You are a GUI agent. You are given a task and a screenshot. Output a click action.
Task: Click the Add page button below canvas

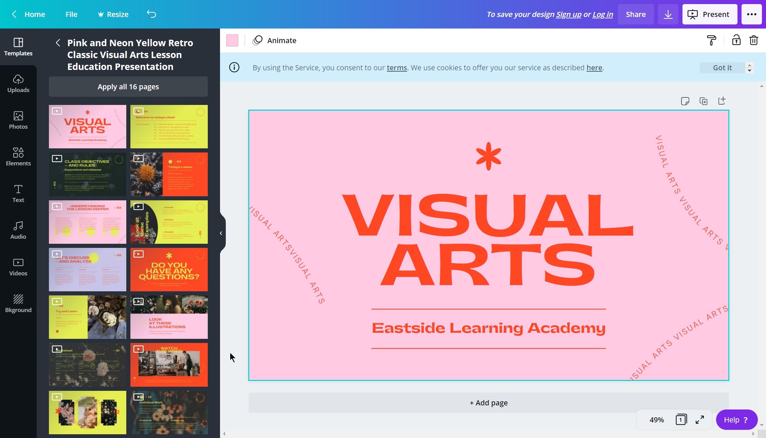tap(488, 403)
